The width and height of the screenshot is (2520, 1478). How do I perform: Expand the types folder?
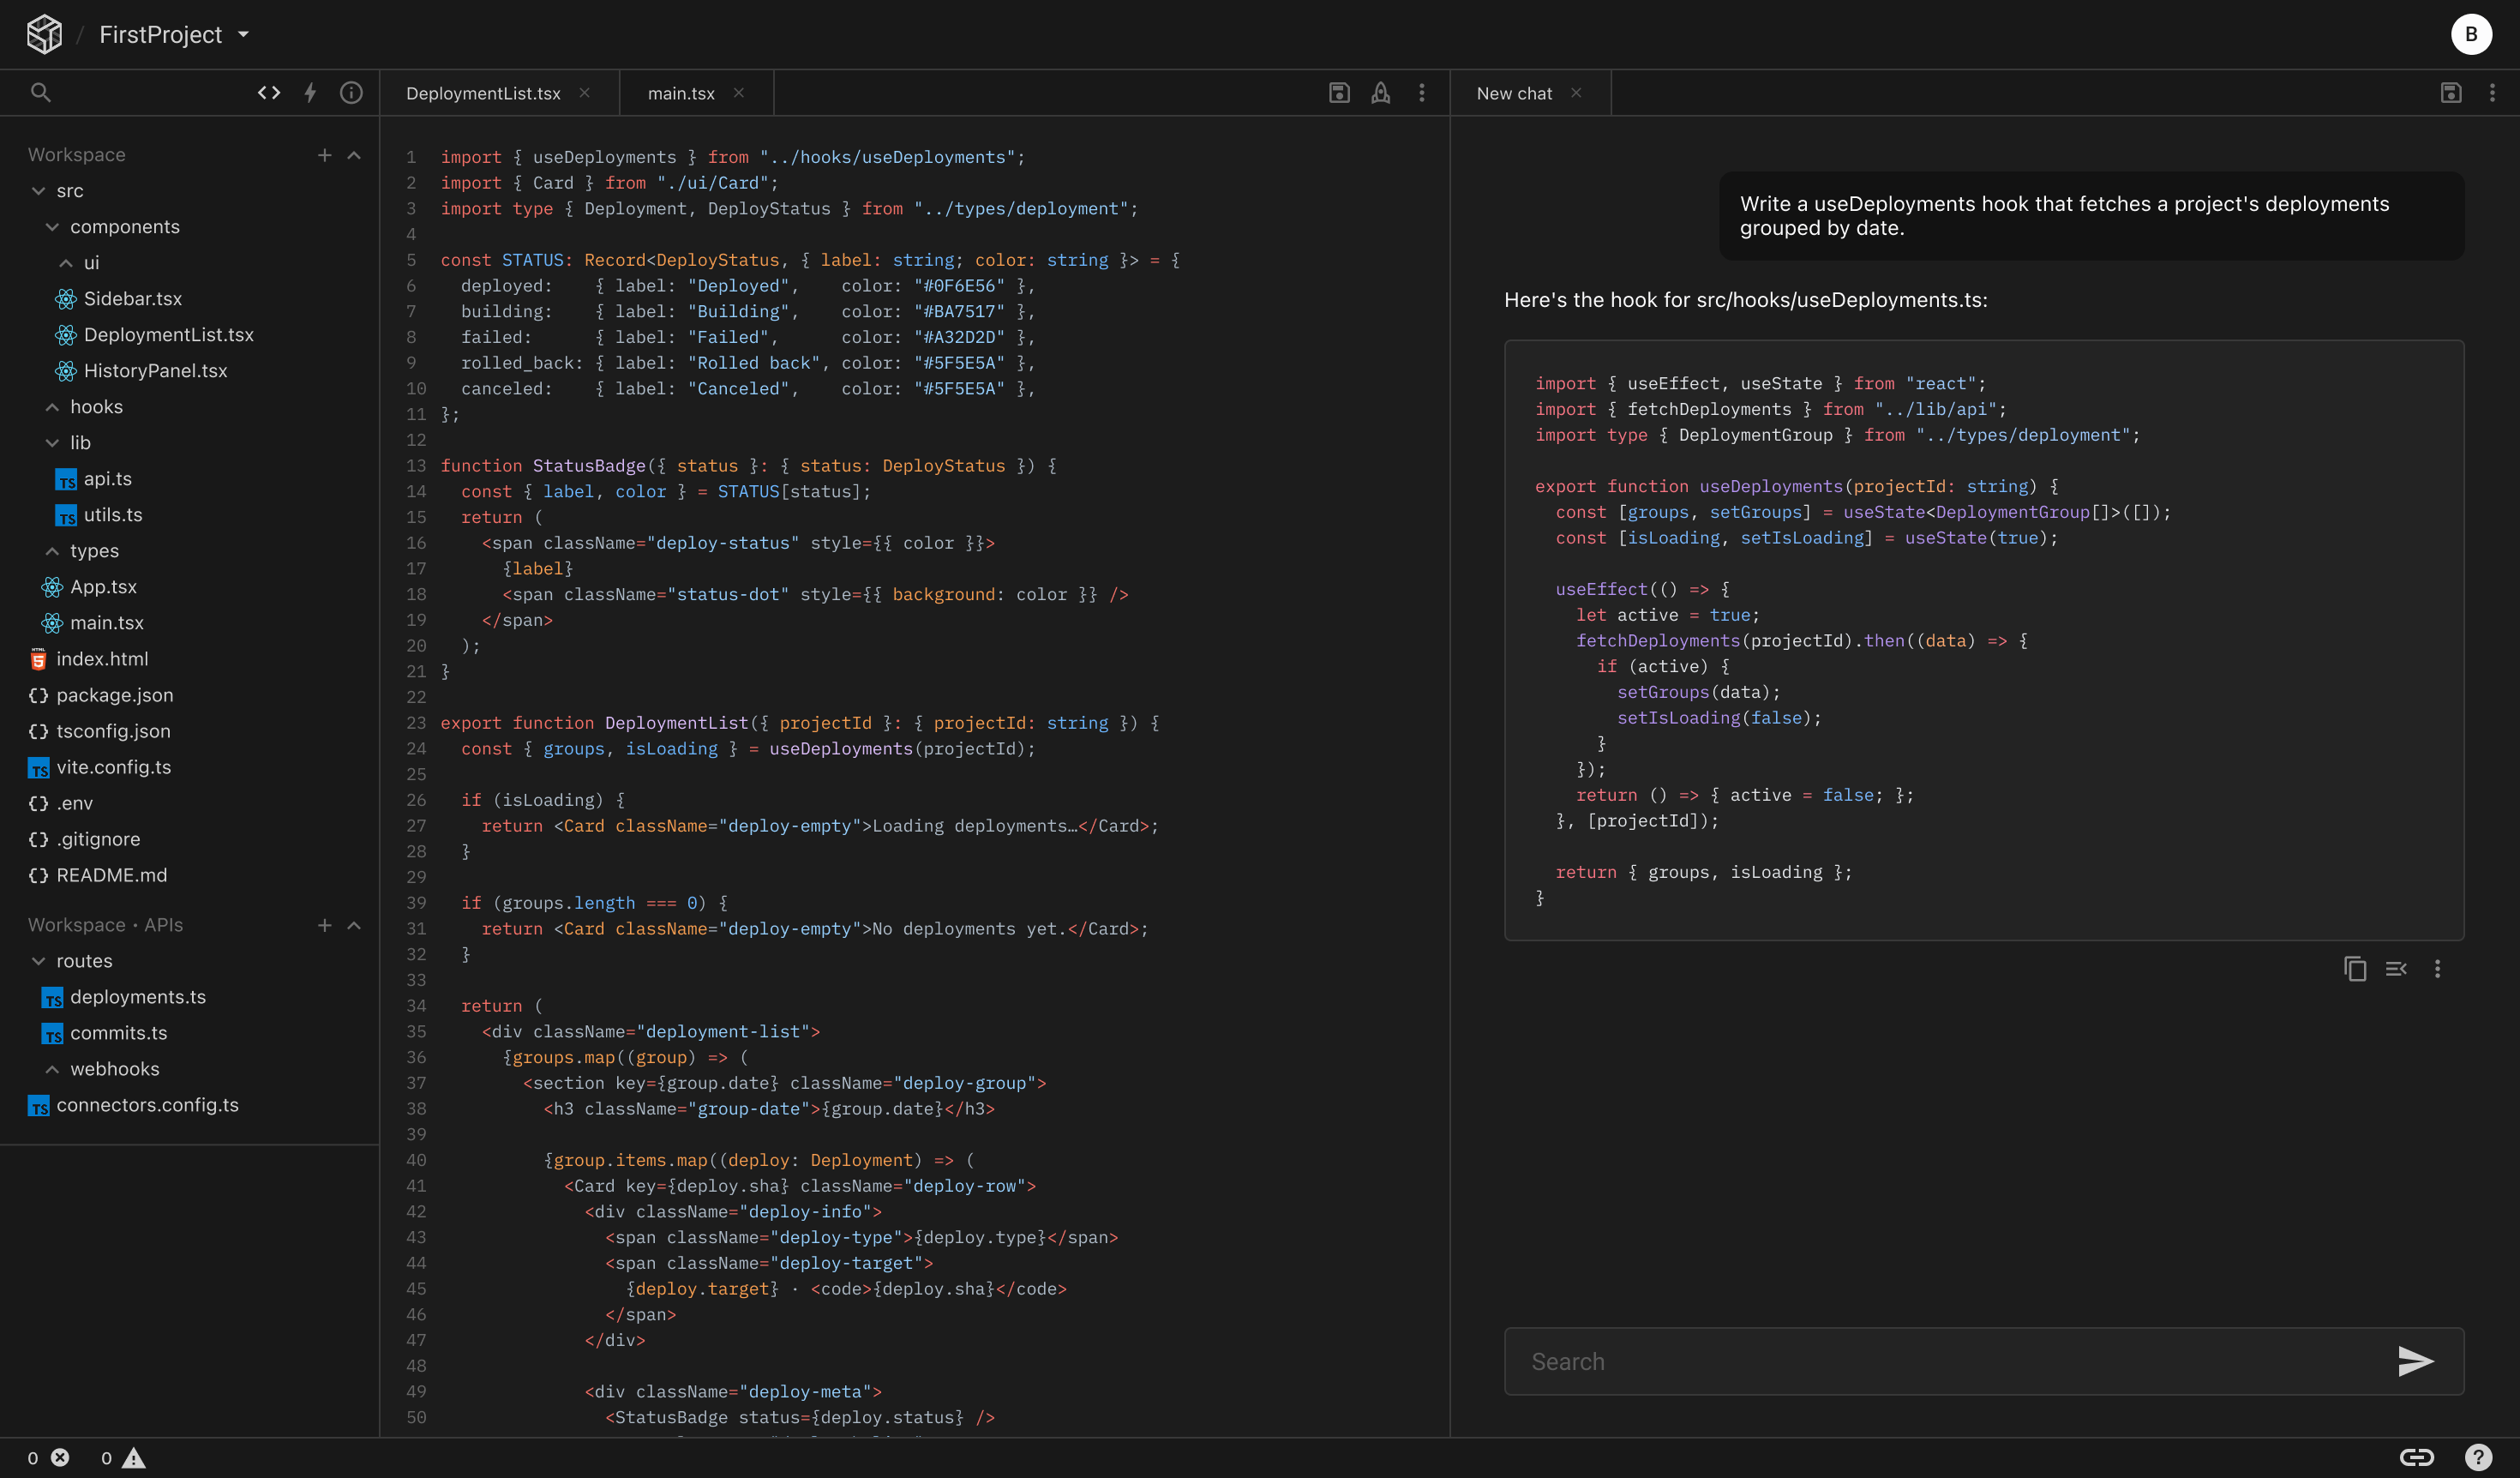tap(52, 551)
